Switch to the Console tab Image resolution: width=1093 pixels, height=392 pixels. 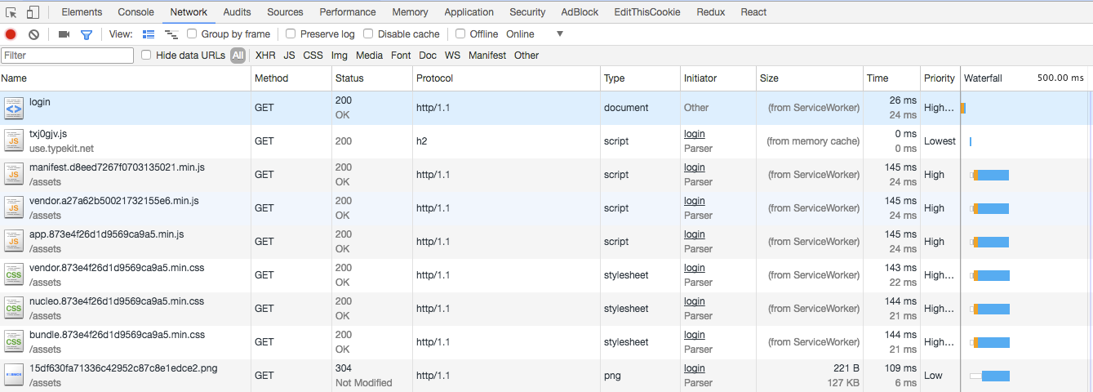tap(136, 12)
